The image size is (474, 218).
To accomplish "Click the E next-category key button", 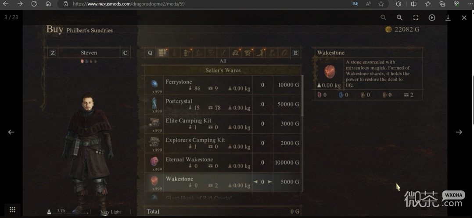I will (x=296, y=53).
